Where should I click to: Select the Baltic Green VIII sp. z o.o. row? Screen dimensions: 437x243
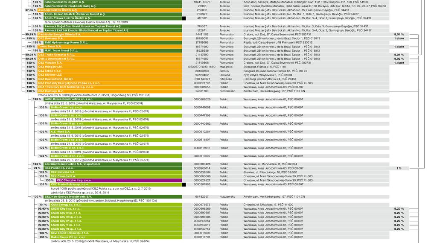[116, 237]
